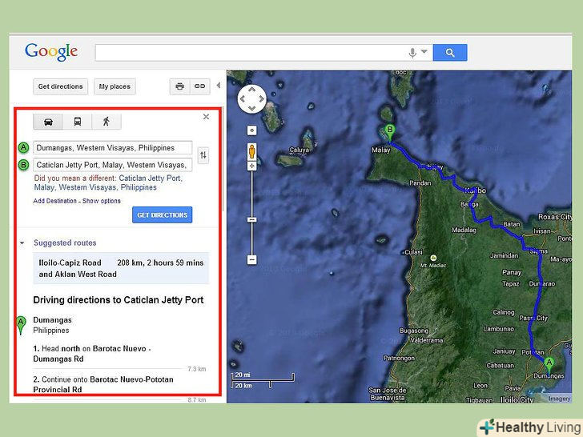Click the blue search magnifier button
The width and height of the screenshot is (583, 437).
(x=450, y=53)
